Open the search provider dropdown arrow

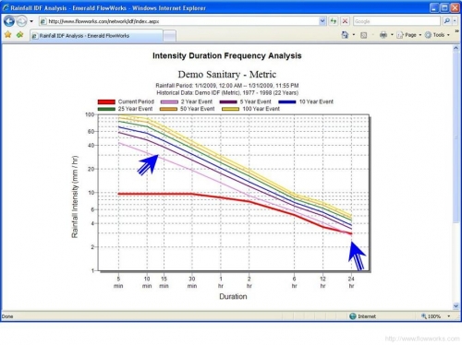[x=455, y=21]
